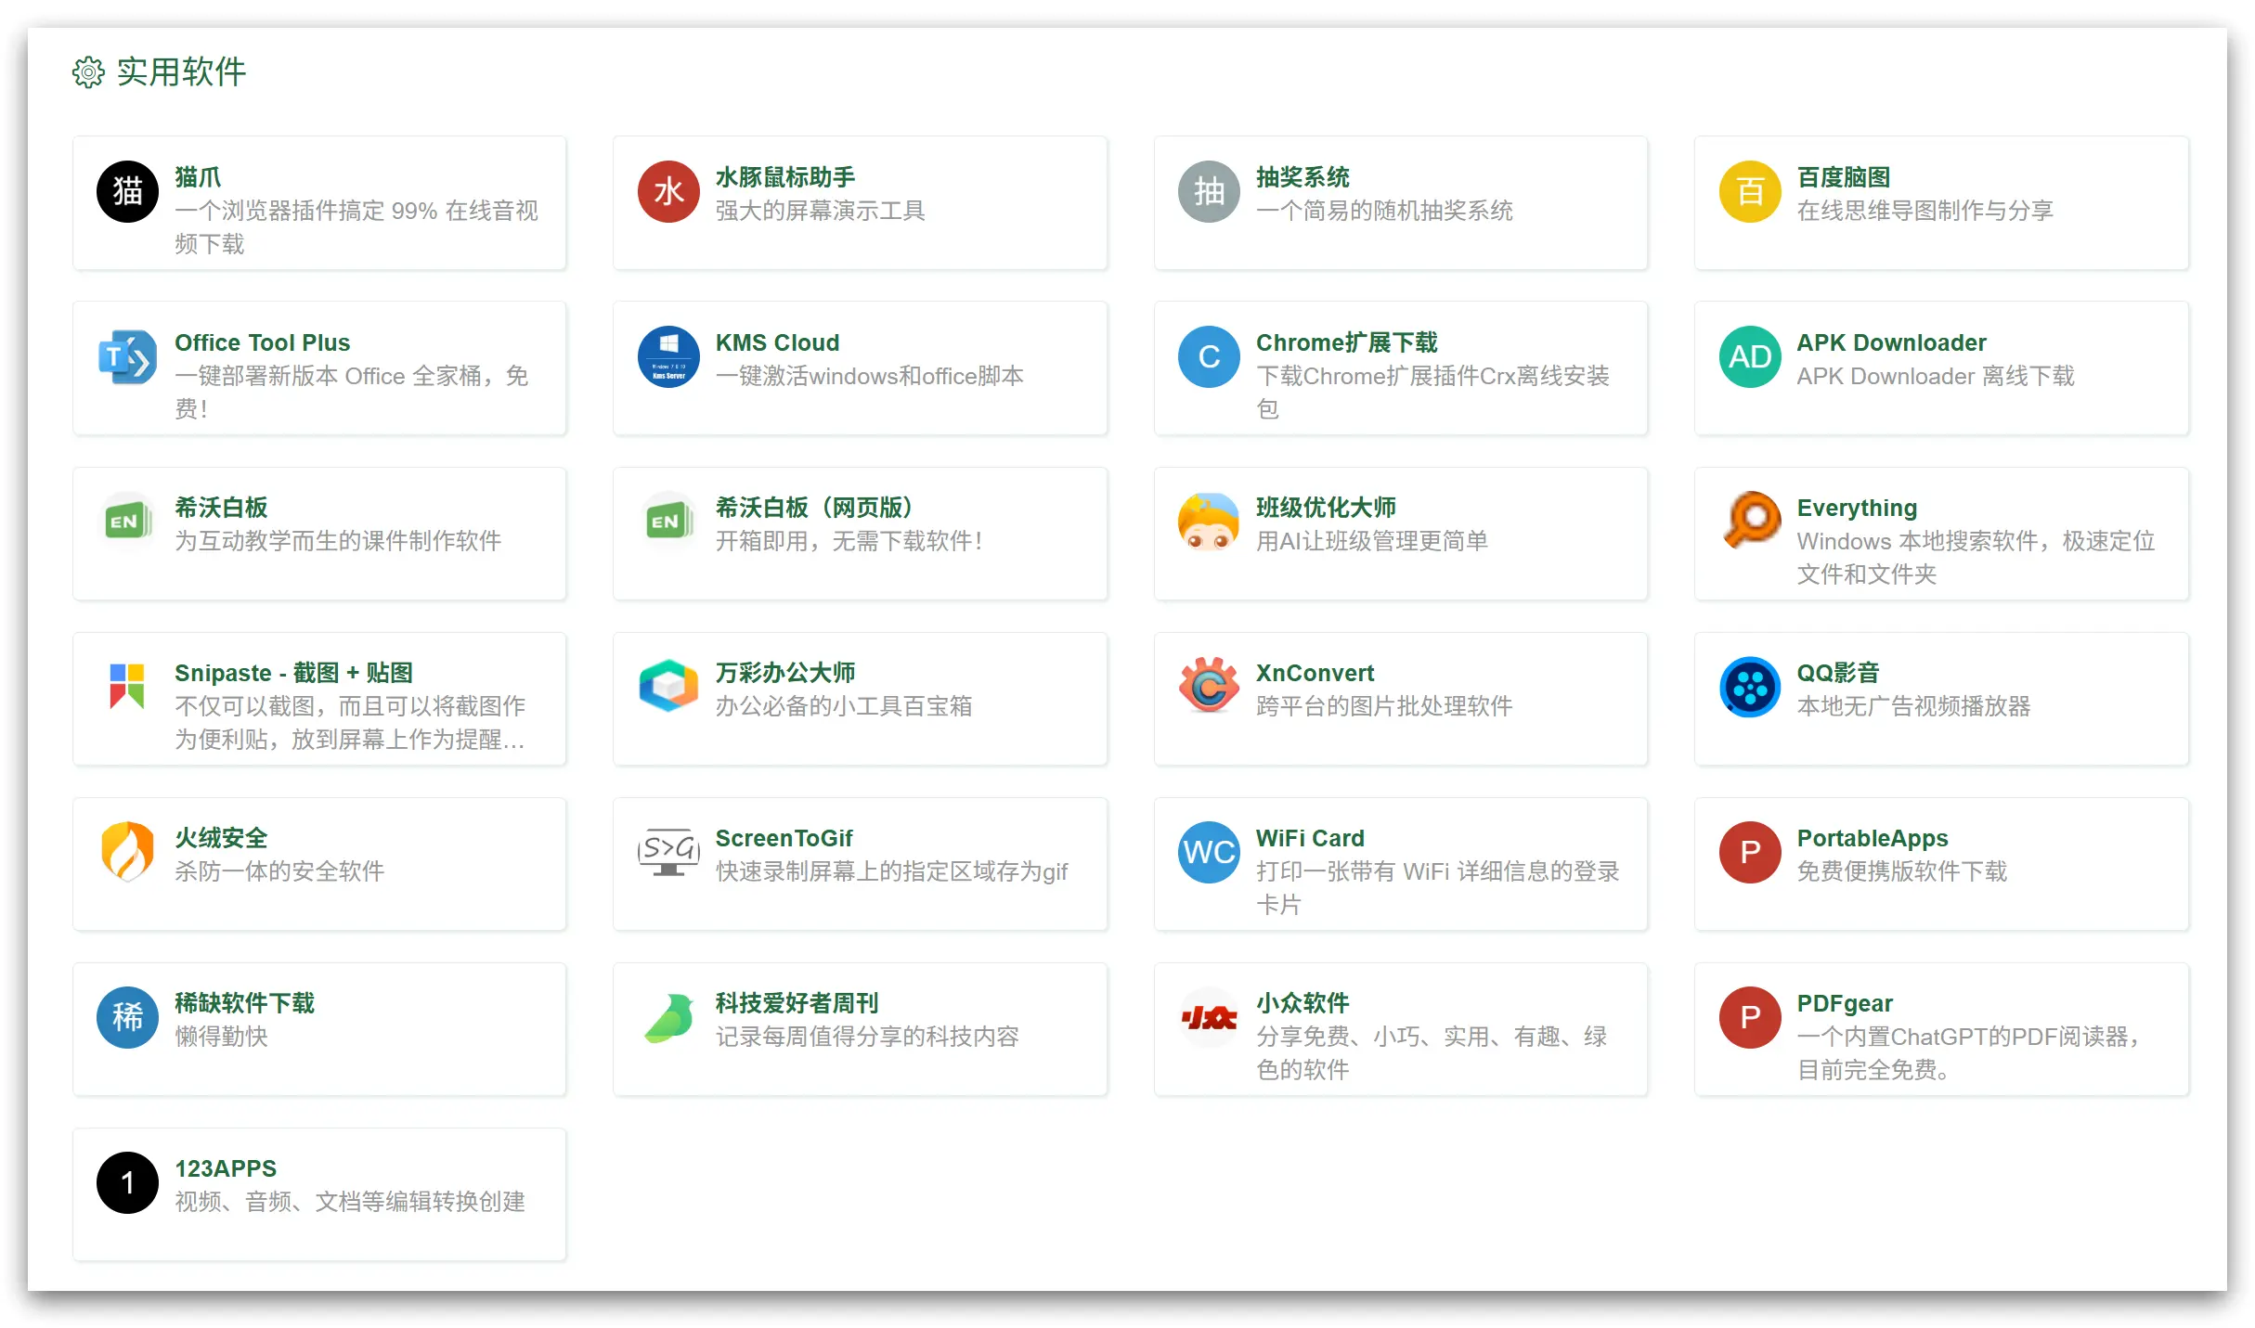Open the 123APPS title link
Viewport: 2255px width, 1328px height.
tap(226, 1168)
